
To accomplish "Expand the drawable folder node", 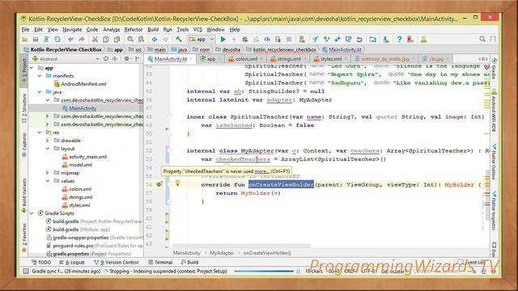I will (x=47, y=141).
